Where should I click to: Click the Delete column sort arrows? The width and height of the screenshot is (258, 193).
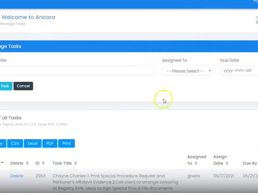click(27, 163)
